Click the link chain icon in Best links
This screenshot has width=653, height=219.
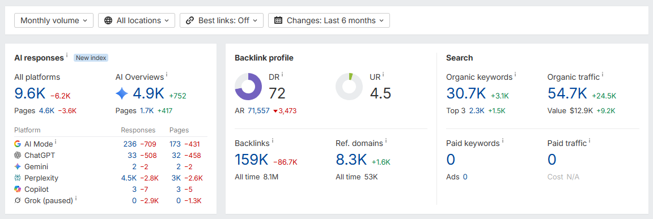point(190,20)
